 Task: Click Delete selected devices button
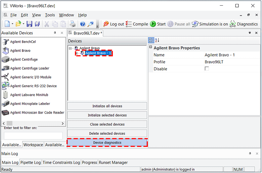tap(107, 133)
